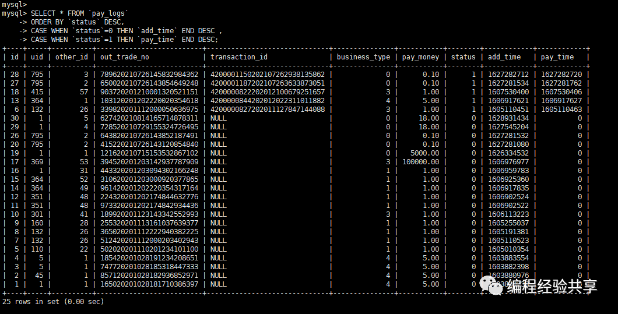Select trade number 121620210715153532867102
618x314 pixels.
pyautogui.click(x=149, y=153)
